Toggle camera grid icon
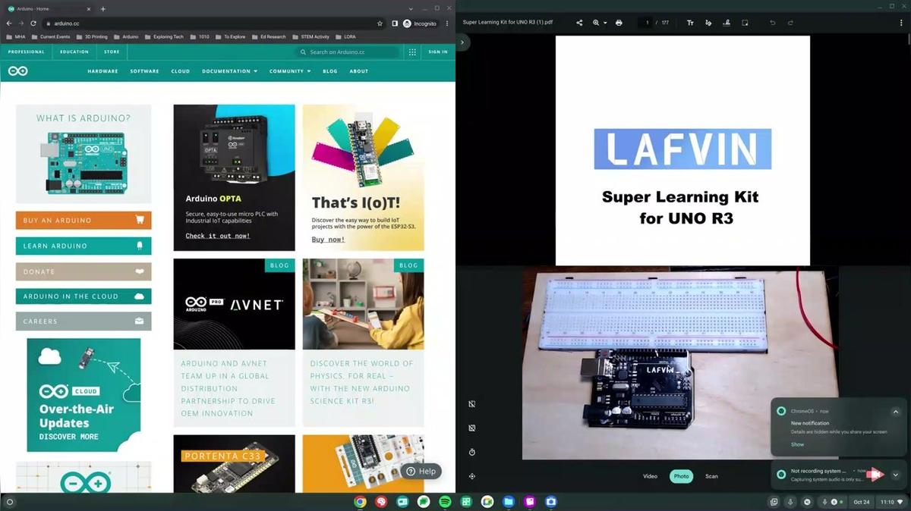The height and width of the screenshot is (511, 911). tap(472, 428)
